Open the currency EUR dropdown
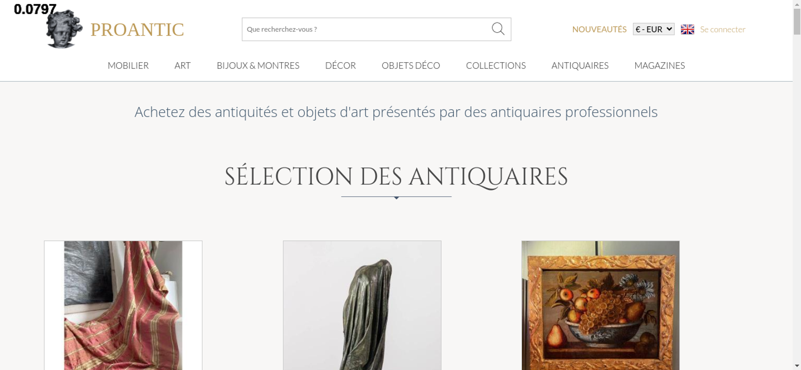 coord(654,29)
